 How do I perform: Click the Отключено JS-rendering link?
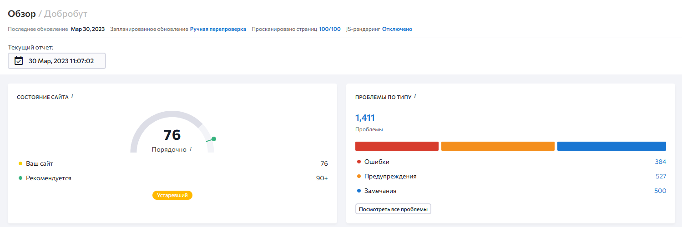point(397,29)
